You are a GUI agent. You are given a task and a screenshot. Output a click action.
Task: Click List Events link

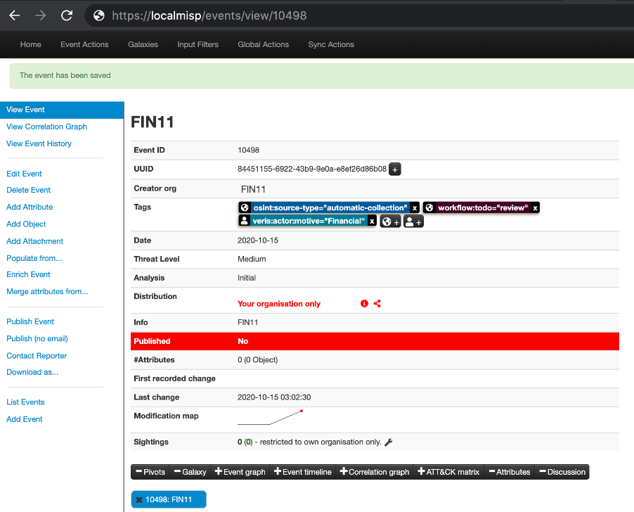click(25, 402)
